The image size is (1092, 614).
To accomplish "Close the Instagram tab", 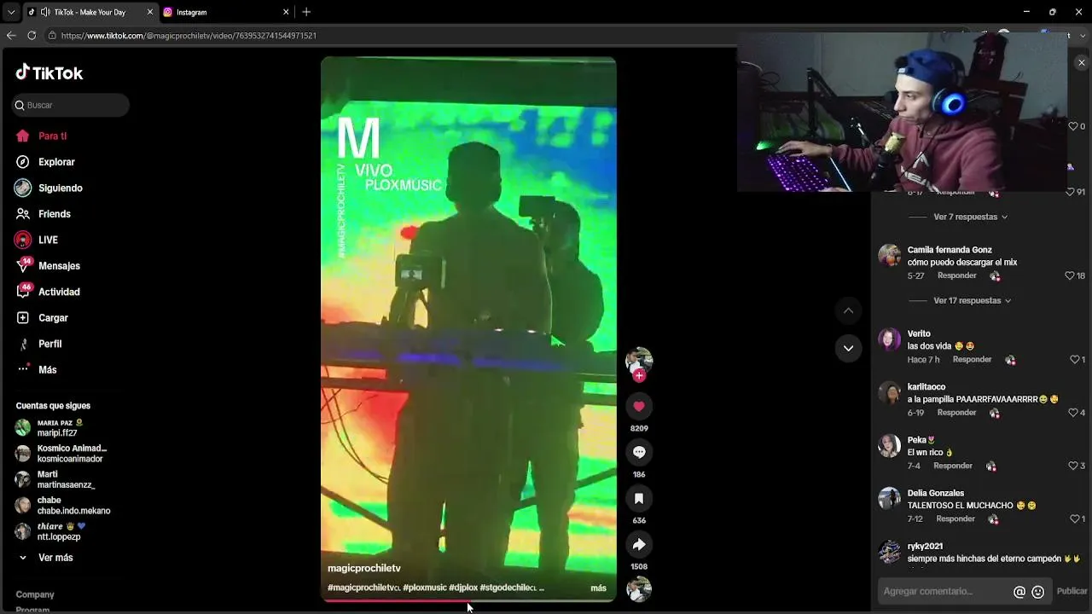I will (x=284, y=12).
